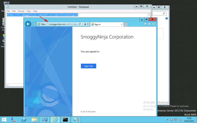This screenshot has width=197, height=123.
Task: Launch PowerShell from the taskbar
Action: click(24, 120)
